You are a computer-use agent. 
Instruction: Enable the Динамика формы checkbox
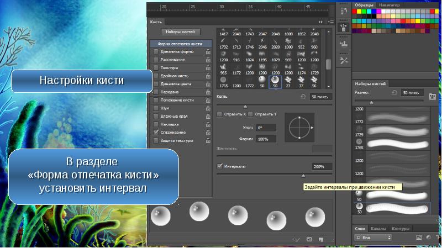point(156,51)
